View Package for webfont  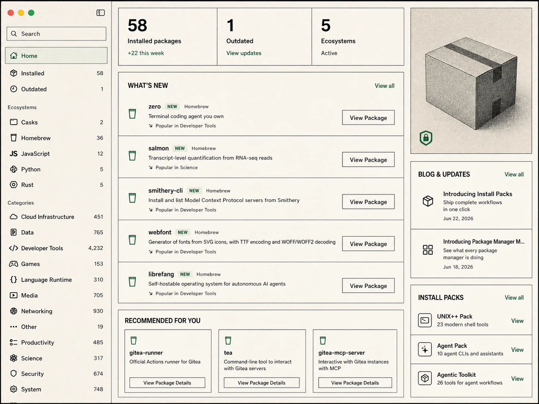(368, 244)
